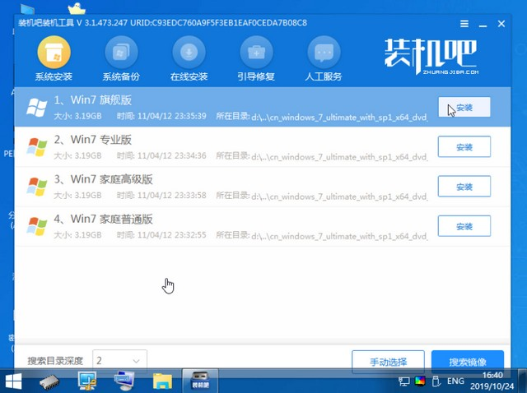Open 人工服务 (Manual Service) chat icon
This screenshot has height=393, width=527.
324,54
